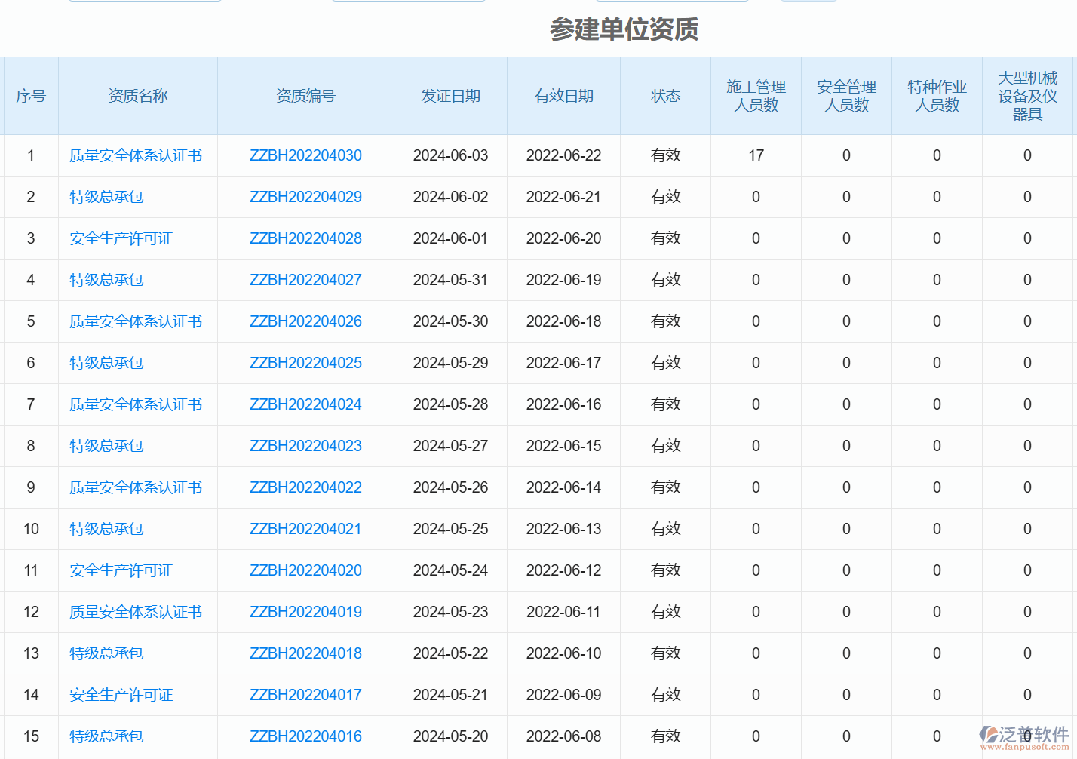This screenshot has height=759, width=1077.
Task: Click the 有效日期 column header
Action: click(x=563, y=96)
